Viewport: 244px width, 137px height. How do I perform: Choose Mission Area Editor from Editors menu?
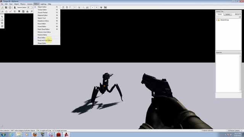[x=47, y=32]
